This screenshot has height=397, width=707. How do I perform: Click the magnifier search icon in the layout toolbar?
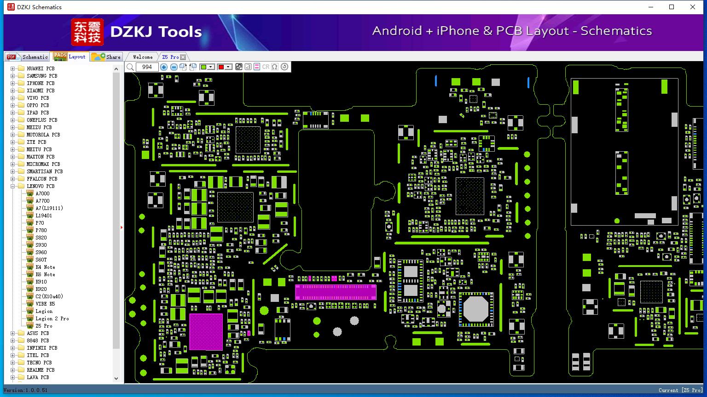tap(130, 67)
